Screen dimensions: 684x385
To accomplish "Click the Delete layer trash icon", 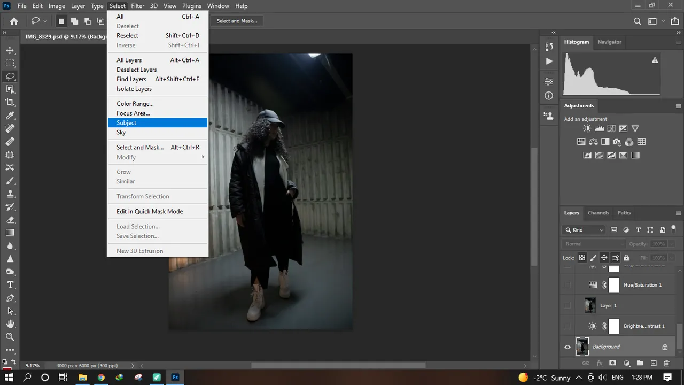I will click(666, 363).
